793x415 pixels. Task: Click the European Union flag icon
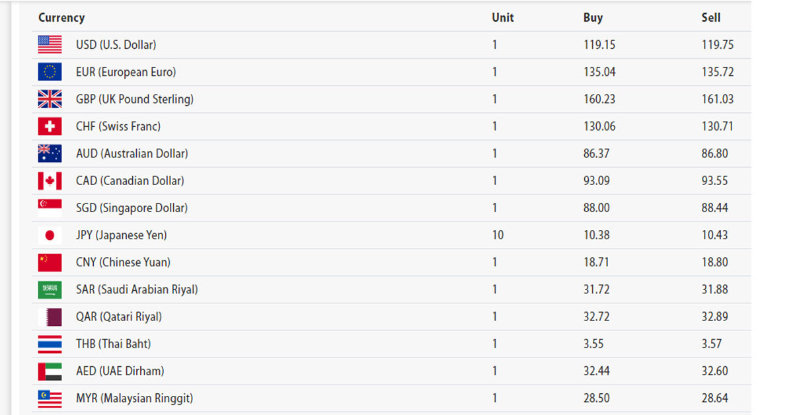tap(50, 72)
